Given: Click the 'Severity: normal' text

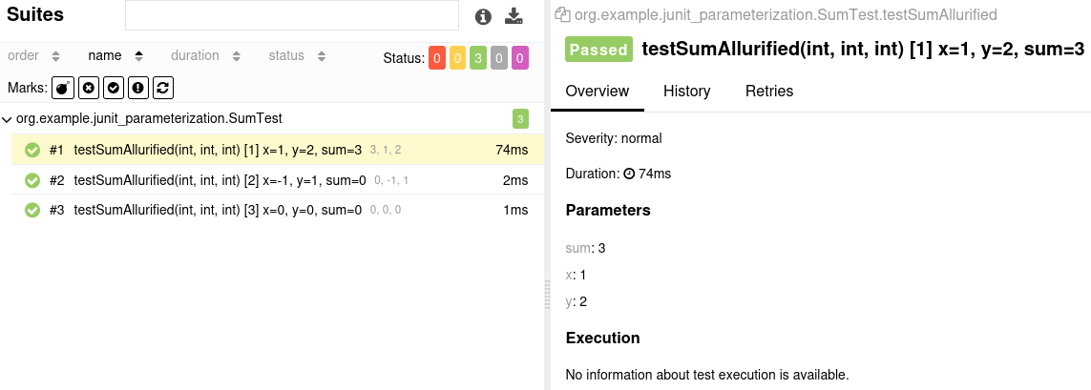Looking at the screenshot, I should pyautogui.click(x=614, y=138).
